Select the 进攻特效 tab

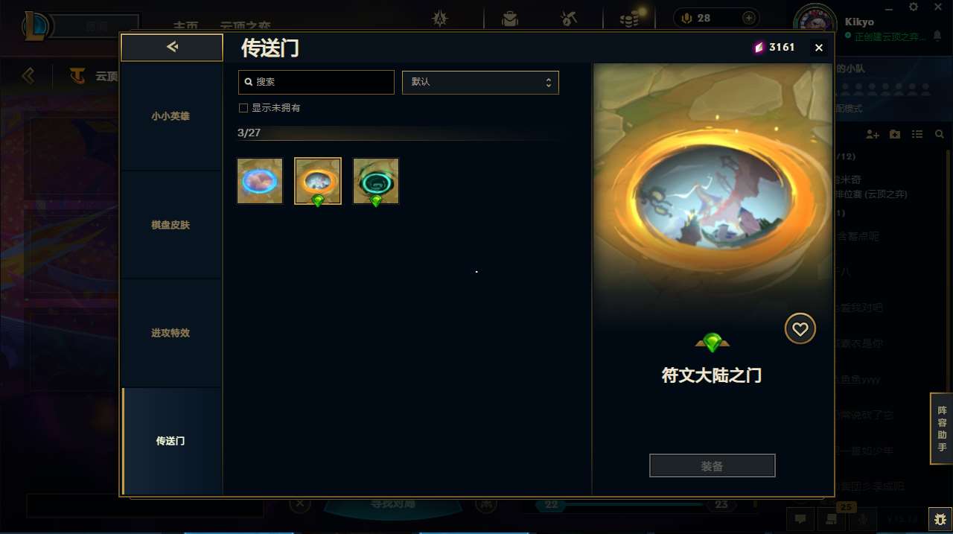171,333
